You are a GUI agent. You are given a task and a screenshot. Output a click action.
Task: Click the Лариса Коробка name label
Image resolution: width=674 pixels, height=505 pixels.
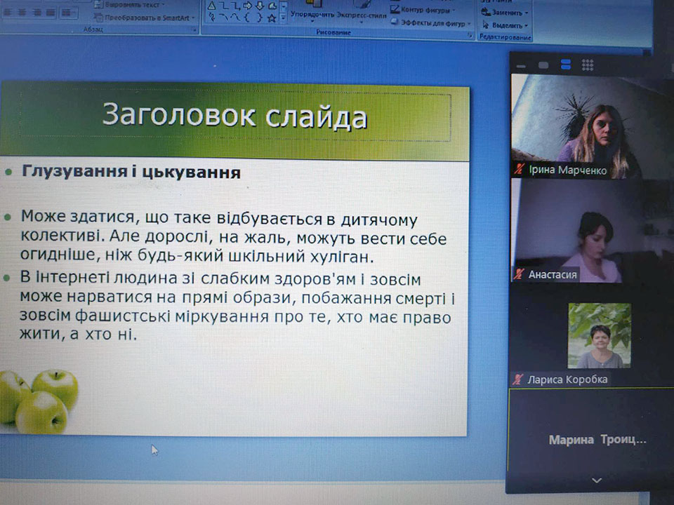tap(567, 379)
